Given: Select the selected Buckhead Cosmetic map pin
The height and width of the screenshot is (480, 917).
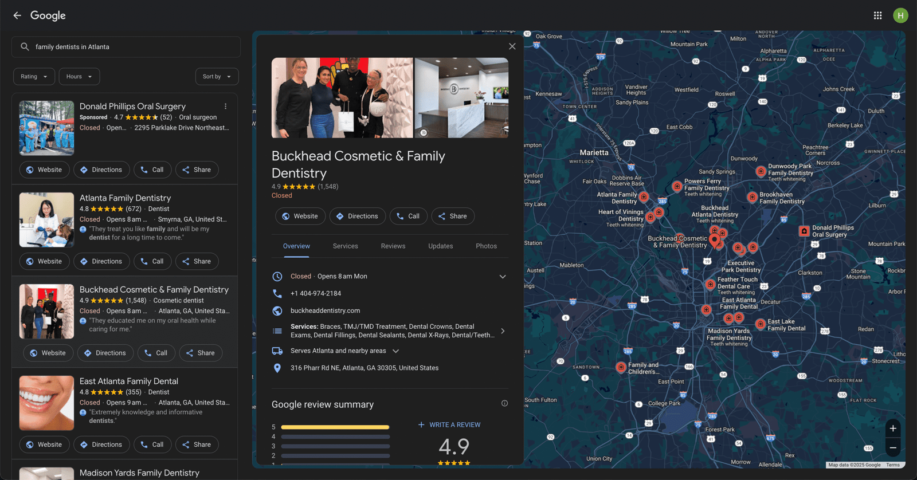Looking at the screenshot, I should pyautogui.click(x=714, y=240).
